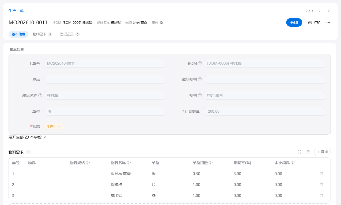
Task: Expand the 物料需求 table to fullscreen
Action: (299, 152)
